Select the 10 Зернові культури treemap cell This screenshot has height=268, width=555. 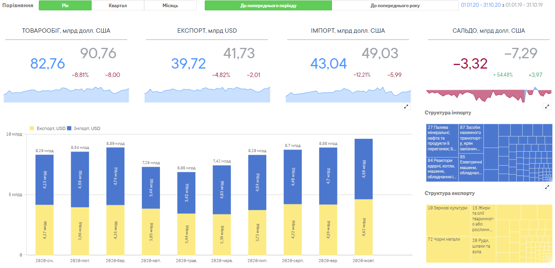pyautogui.click(x=449, y=220)
